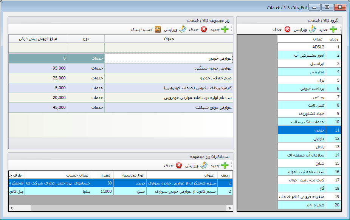Click the عنوان filter field under subcategory header
The width and height of the screenshot is (350, 220).
(169, 48)
